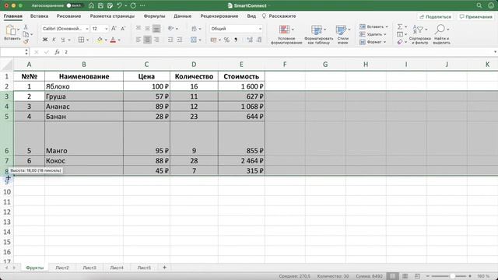498x280 pixels.
Task: Click the decrease decimal icon
Action: 259,40
